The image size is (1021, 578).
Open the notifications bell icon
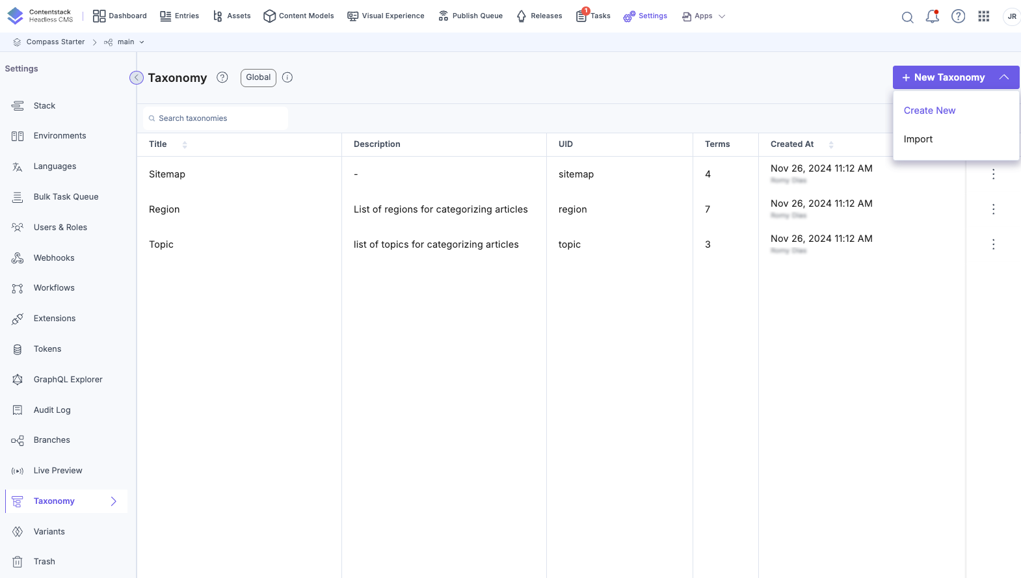click(x=932, y=16)
